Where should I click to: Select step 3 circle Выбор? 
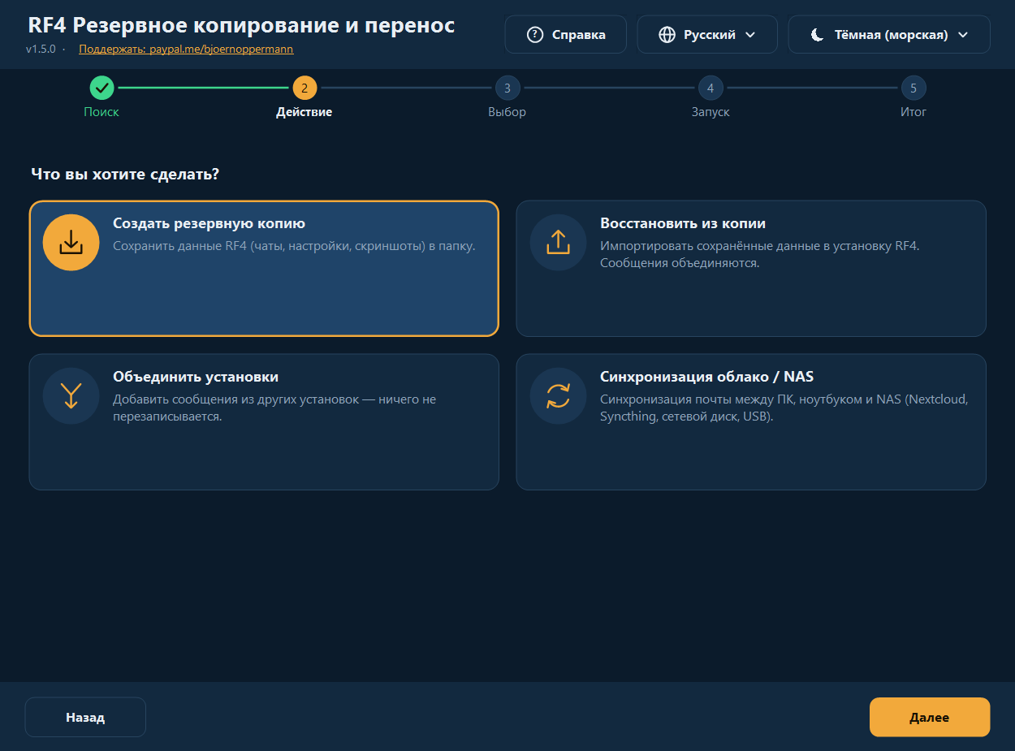508,88
